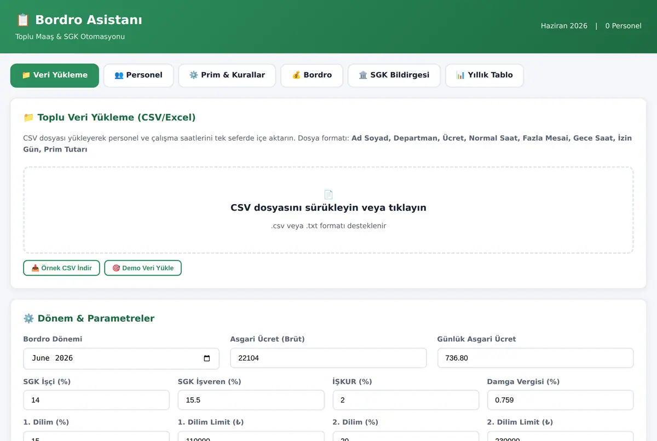This screenshot has width=657, height=441.
Task: Click the İŞKUR (%) input field
Action: (406, 400)
